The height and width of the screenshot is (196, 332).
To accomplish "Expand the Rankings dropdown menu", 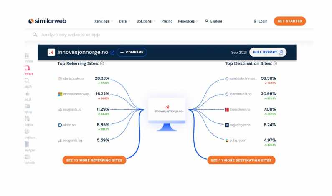I will (x=104, y=21).
